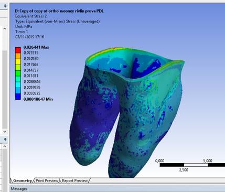The height and width of the screenshot is (192, 225).
Task: Click the orange legend color band
Action: (18, 56)
